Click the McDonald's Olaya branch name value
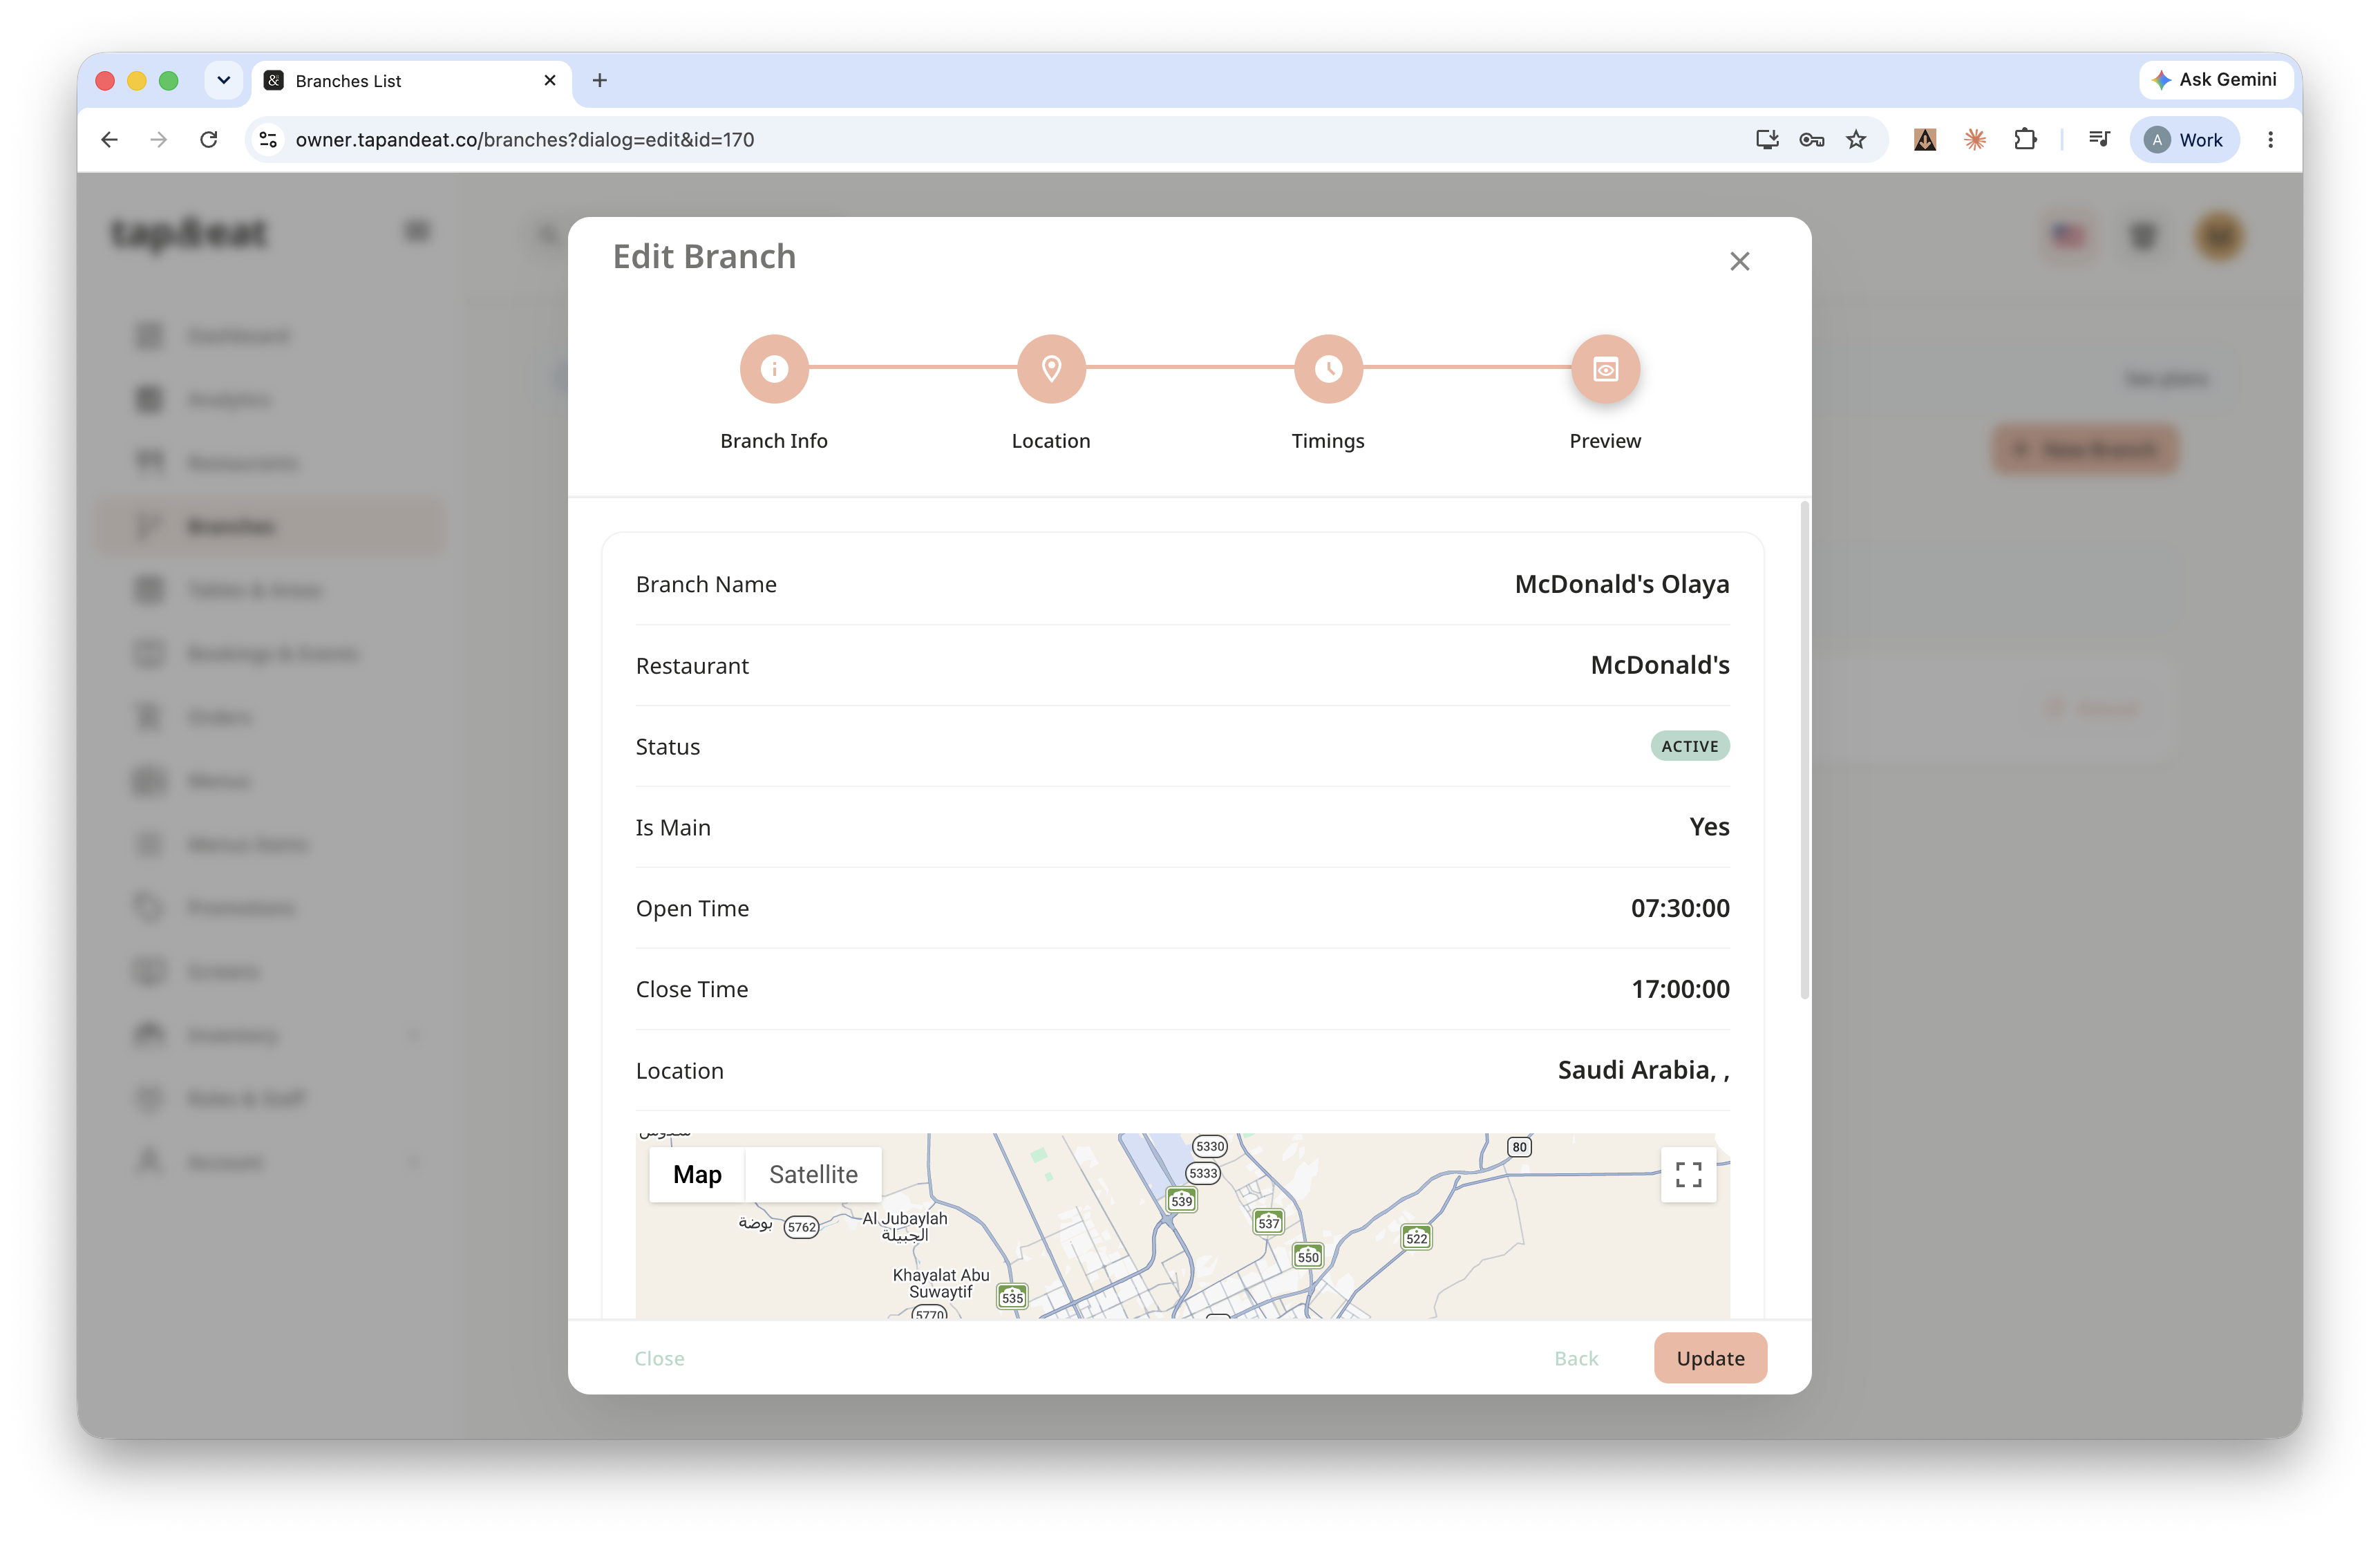The height and width of the screenshot is (1541, 2380). tap(1621, 584)
